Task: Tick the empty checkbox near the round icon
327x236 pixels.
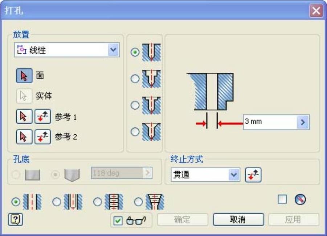Action: click(x=282, y=199)
